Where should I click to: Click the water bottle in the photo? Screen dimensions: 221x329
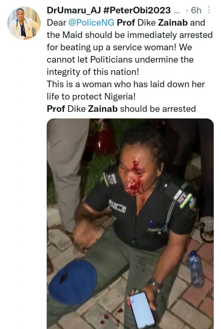pos(196,269)
